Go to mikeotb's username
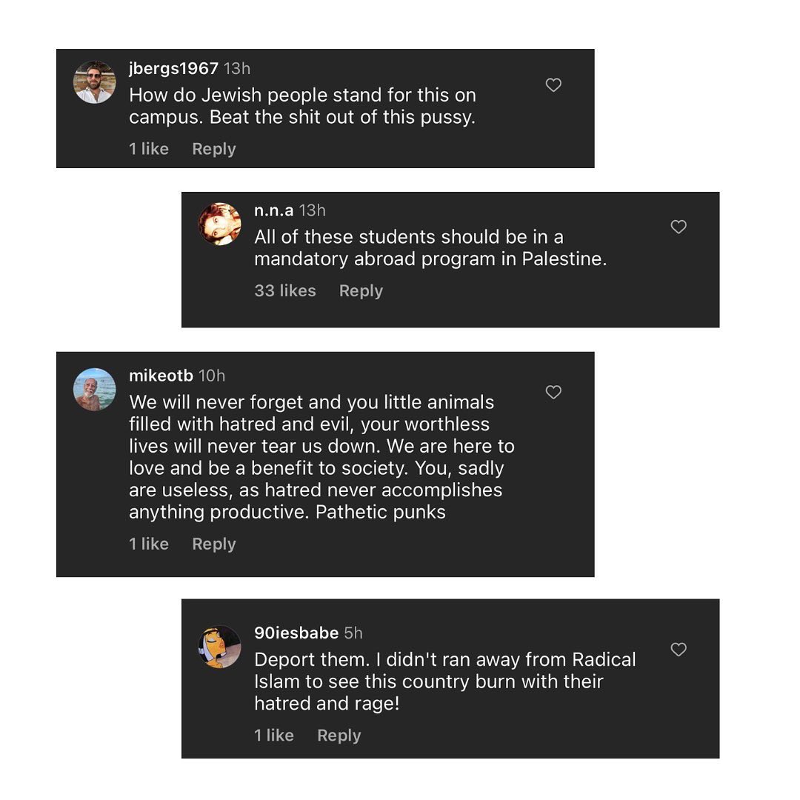 click(161, 376)
